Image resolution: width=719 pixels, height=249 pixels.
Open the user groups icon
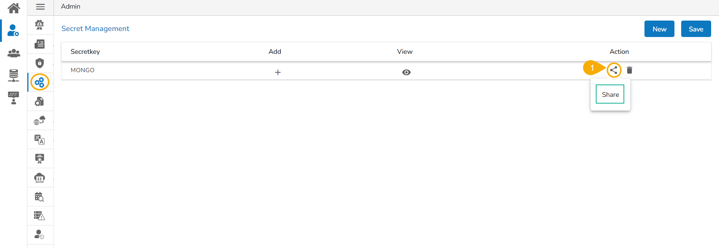(x=14, y=53)
